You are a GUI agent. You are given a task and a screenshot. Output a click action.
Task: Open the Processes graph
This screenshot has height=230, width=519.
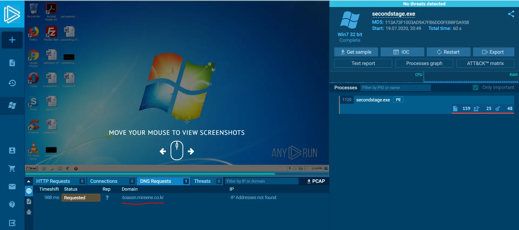pos(424,63)
